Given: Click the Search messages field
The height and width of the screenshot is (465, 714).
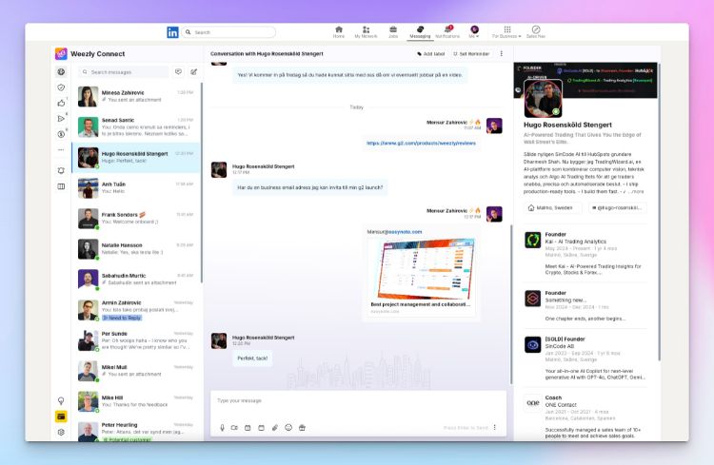Looking at the screenshot, I should tap(124, 72).
